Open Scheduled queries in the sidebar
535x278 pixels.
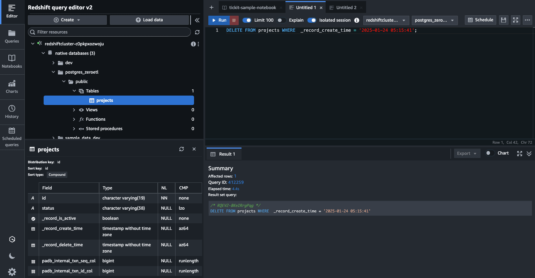tap(12, 137)
